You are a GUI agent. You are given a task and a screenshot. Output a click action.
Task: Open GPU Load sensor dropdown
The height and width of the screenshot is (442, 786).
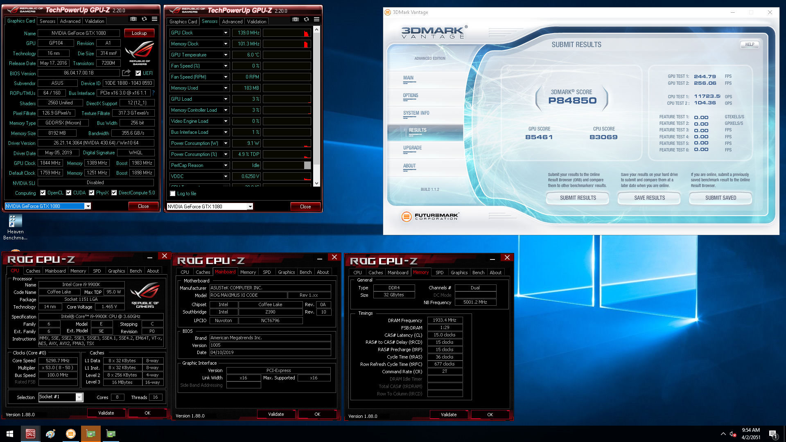coord(226,99)
